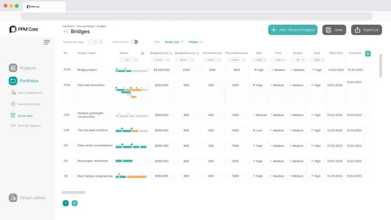Open the Status filter dropdown set to All
The width and height of the screenshot is (391, 220).
pos(129,60)
